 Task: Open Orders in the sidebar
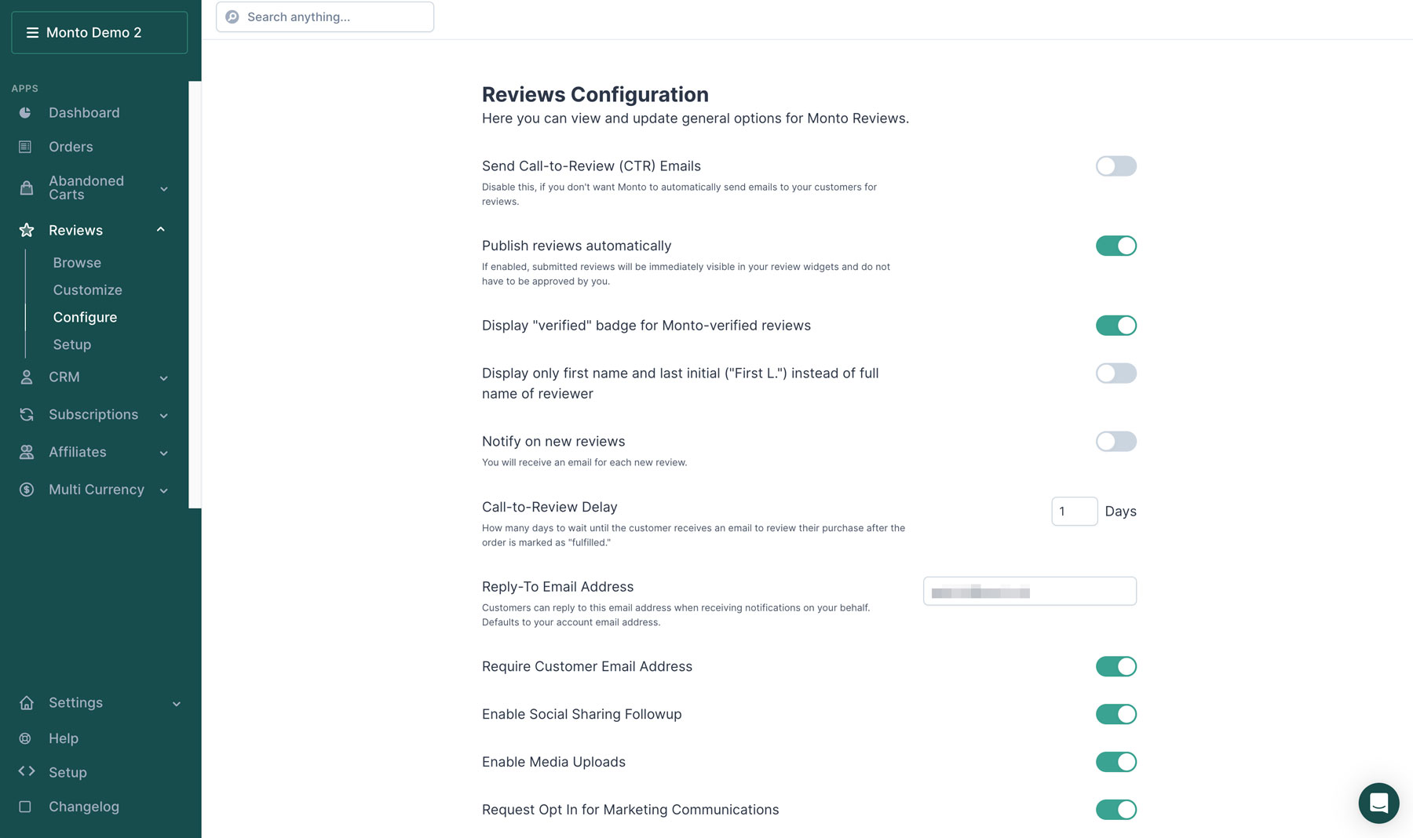tap(71, 147)
